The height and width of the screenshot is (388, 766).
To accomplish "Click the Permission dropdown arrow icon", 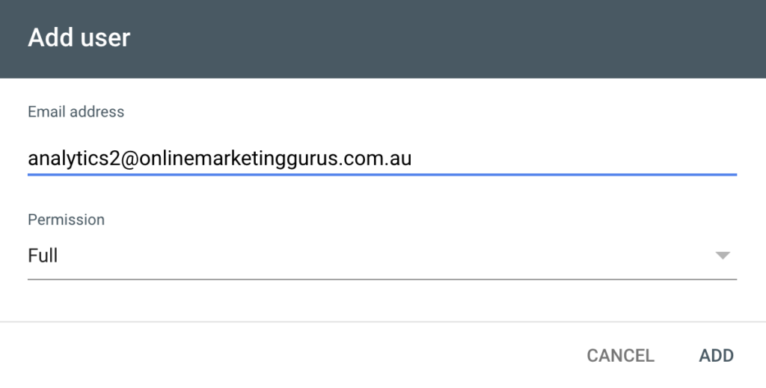I will coord(722,256).
